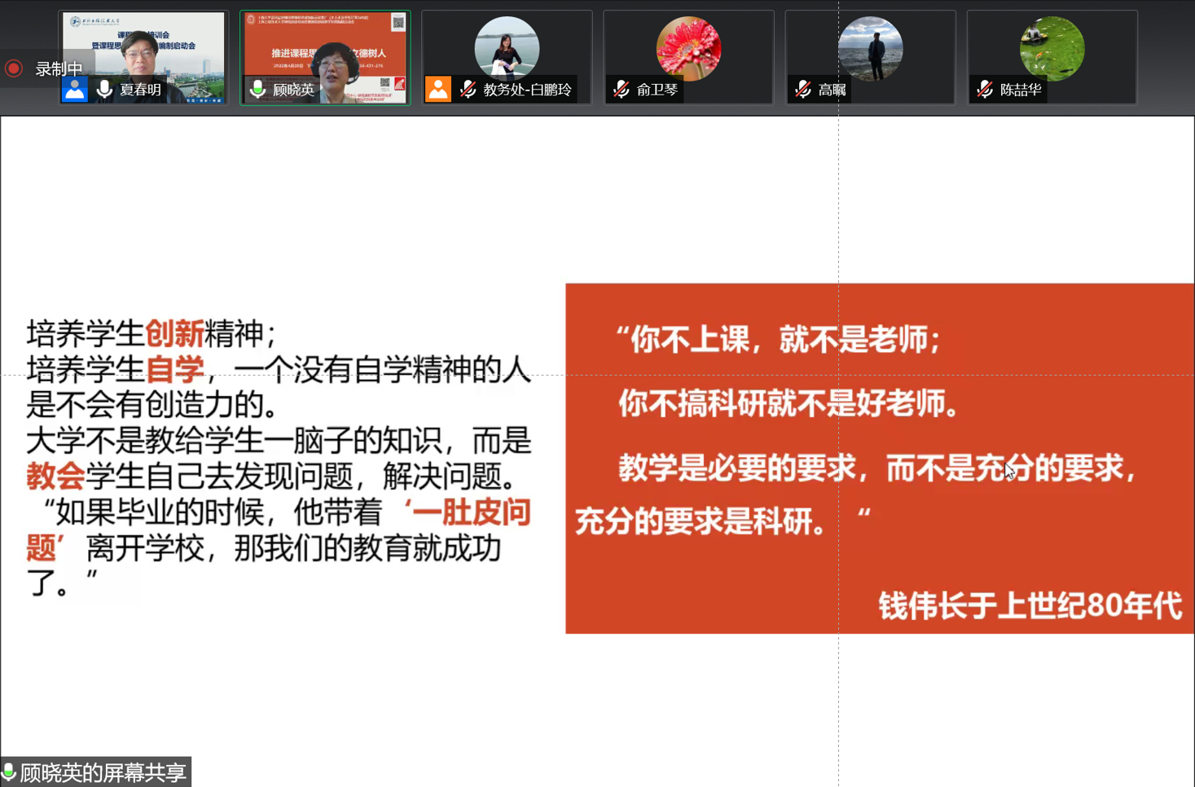
Task: Click the red recording indicator icon
Action: click(x=14, y=68)
